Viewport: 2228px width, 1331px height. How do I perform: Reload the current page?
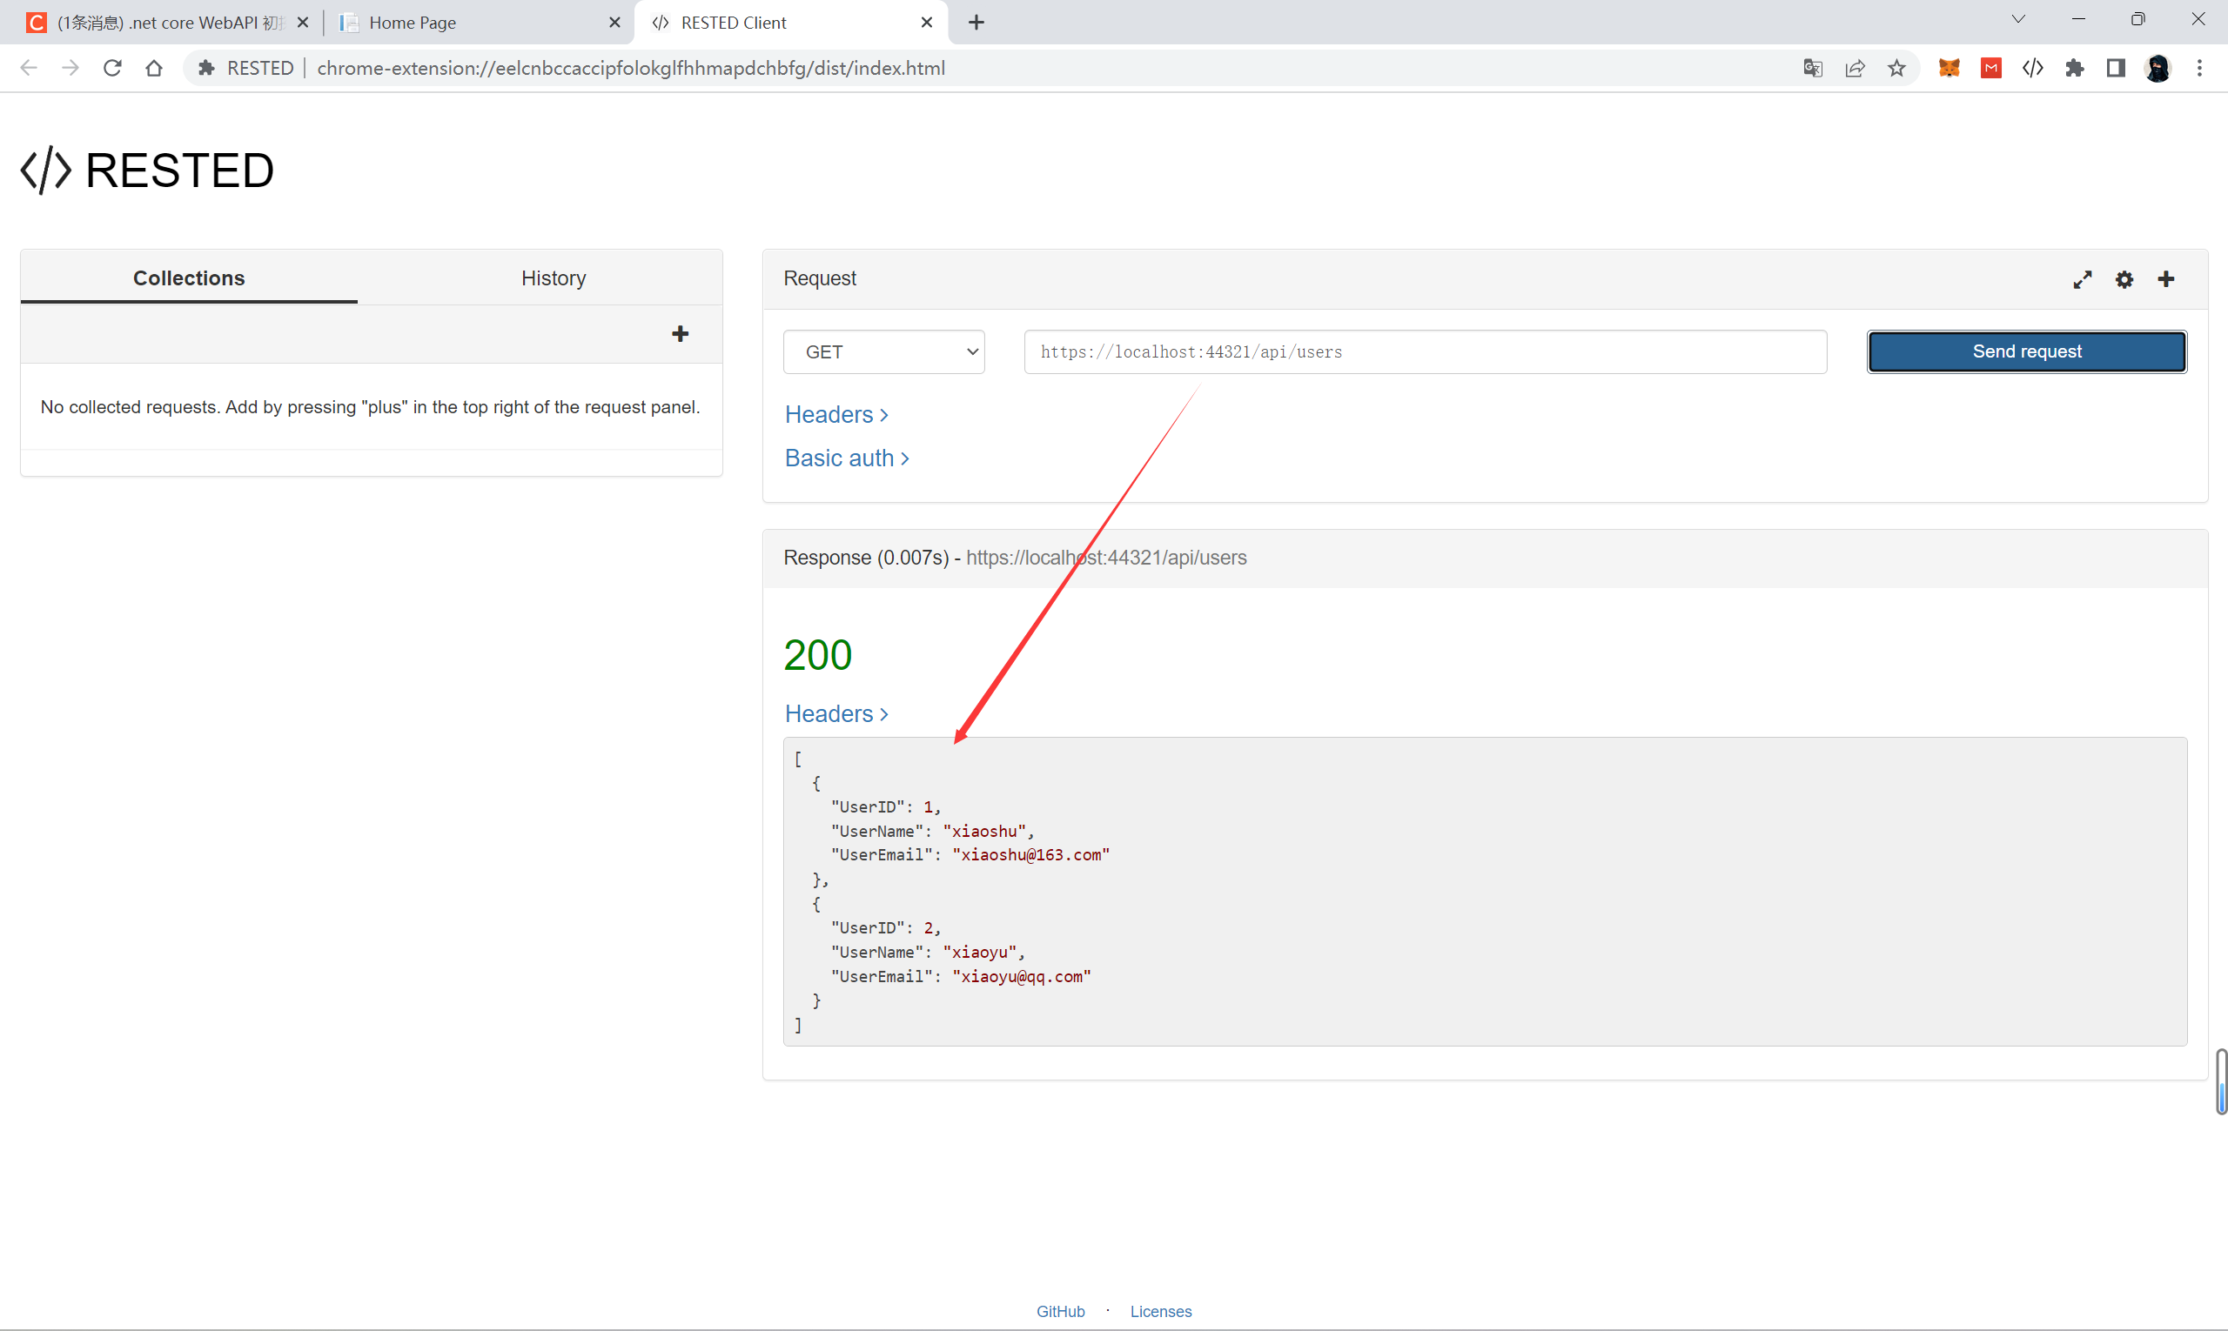click(x=112, y=68)
